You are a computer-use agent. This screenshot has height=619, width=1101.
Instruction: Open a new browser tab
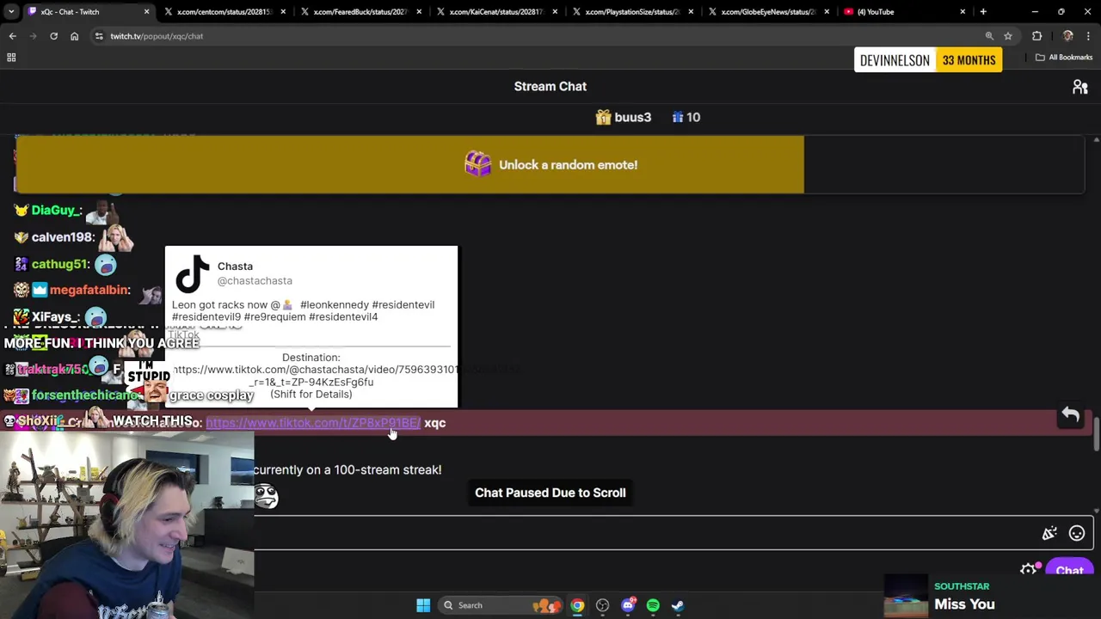point(983,12)
